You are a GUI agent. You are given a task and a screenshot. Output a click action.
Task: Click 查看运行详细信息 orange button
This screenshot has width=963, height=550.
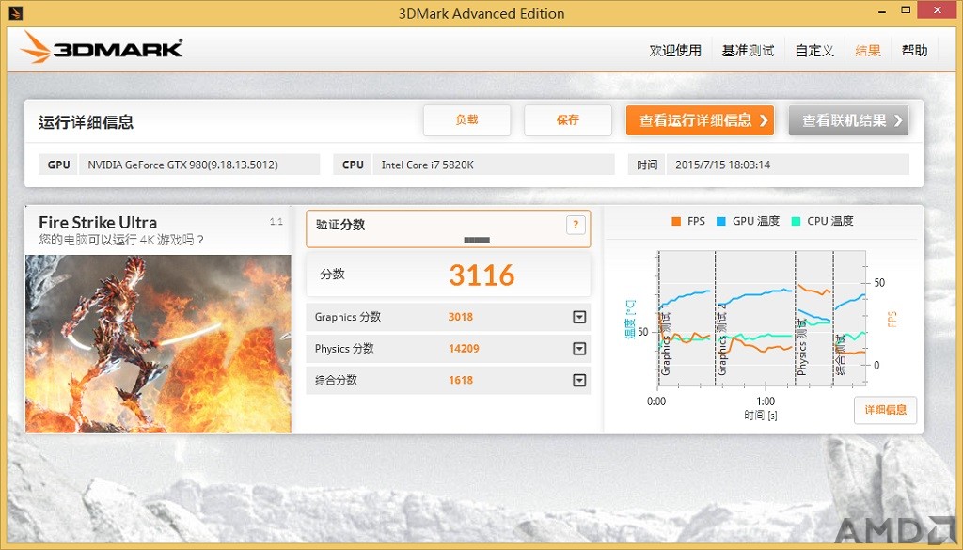tap(700, 120)
